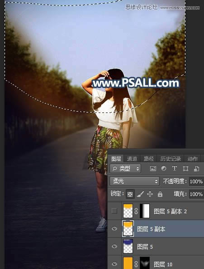This screenshot has height=269, width=204.
Task: Open the 类型 layer filter dropdown
Action: pos(125,169)
